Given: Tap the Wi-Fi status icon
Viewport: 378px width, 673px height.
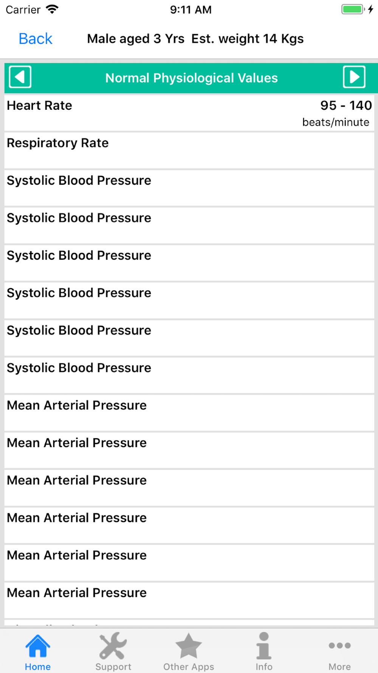Looking at the screenshot, I should coord(52,9).
